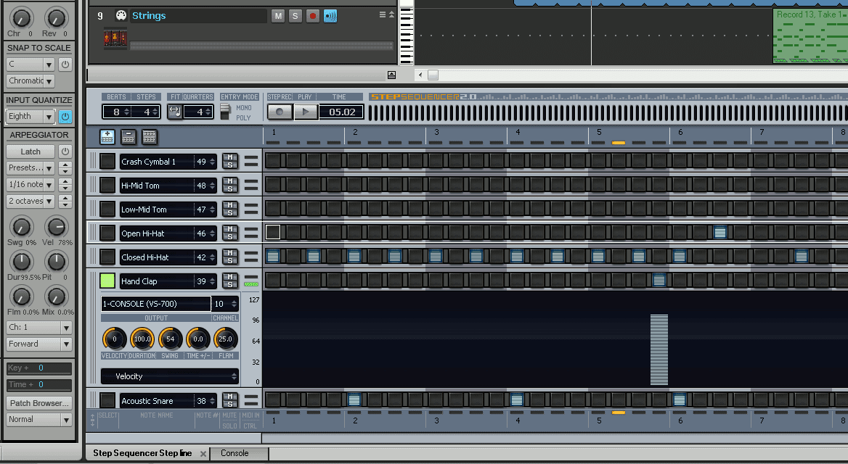Open the 2 octaves range dropdown

(30, 201)
